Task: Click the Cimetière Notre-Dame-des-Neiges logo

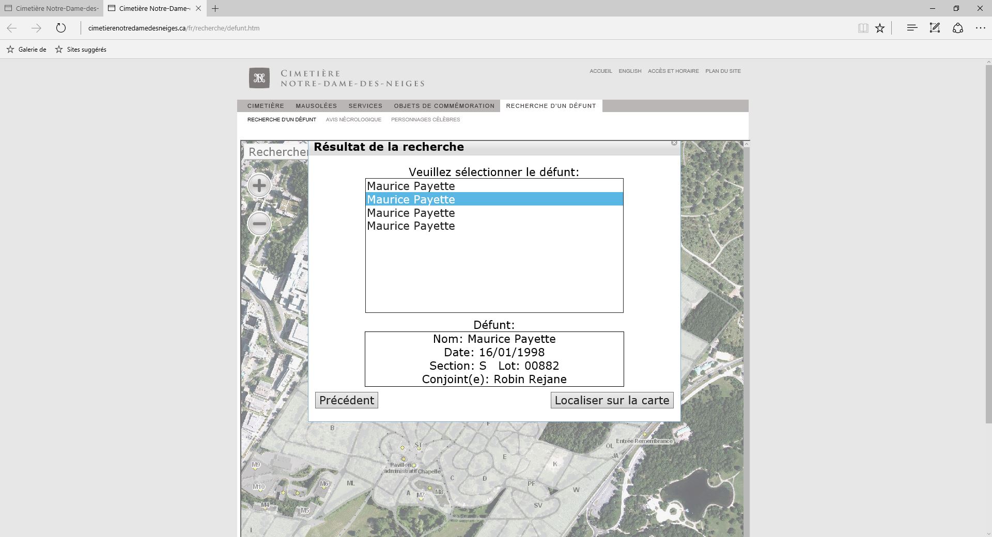Action: pyautogui.click(x=336, y=78)
